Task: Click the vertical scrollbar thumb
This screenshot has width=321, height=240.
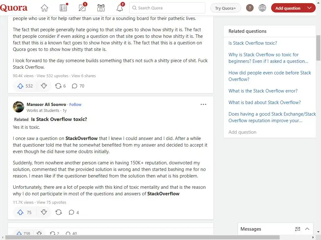Action: click(318, 48)
